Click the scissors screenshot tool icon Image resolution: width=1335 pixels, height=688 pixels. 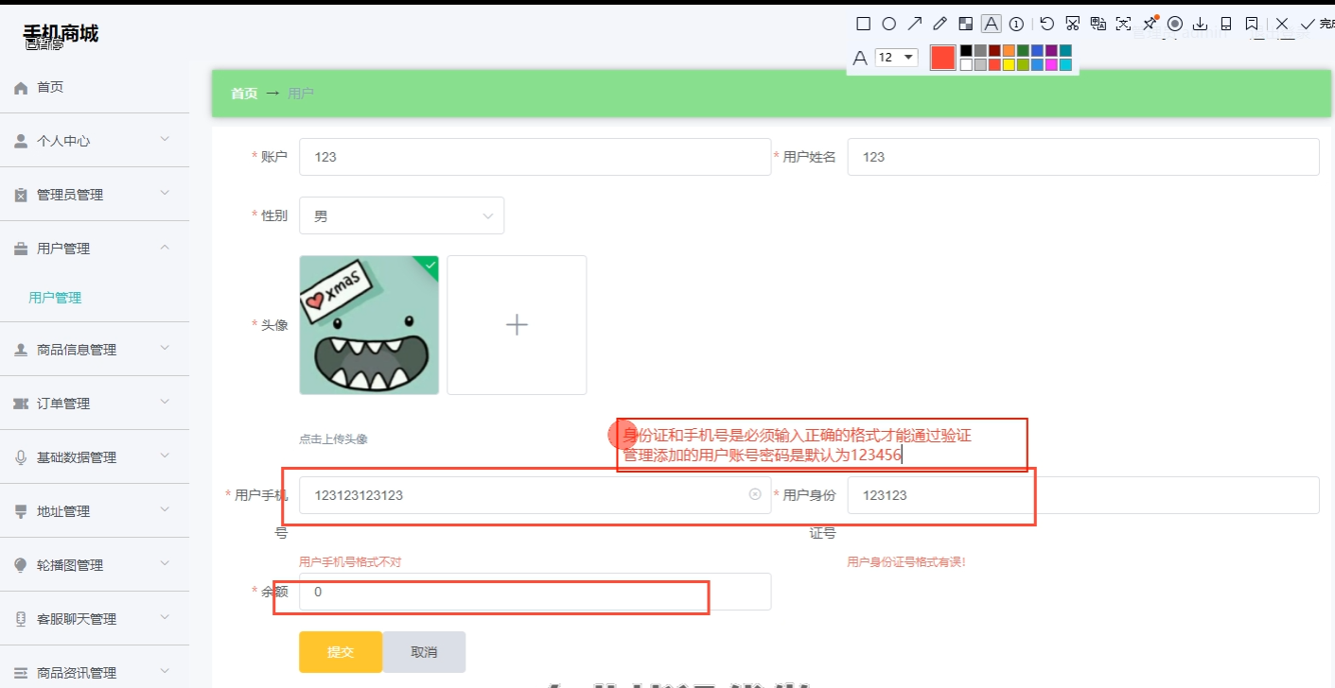click(x=1072, y=24)
